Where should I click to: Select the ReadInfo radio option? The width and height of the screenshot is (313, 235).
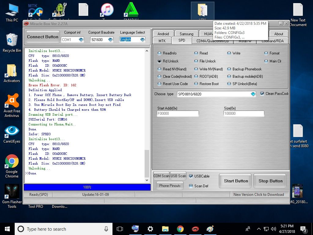[159, 53]
